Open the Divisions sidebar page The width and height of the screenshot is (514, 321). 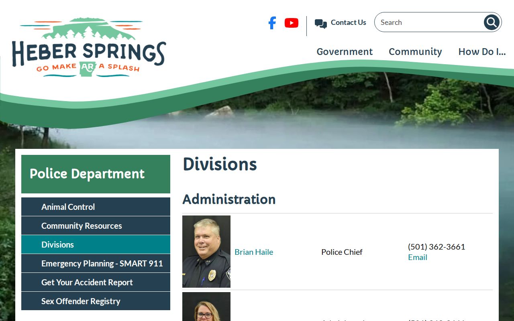click(x=96, y=244)
